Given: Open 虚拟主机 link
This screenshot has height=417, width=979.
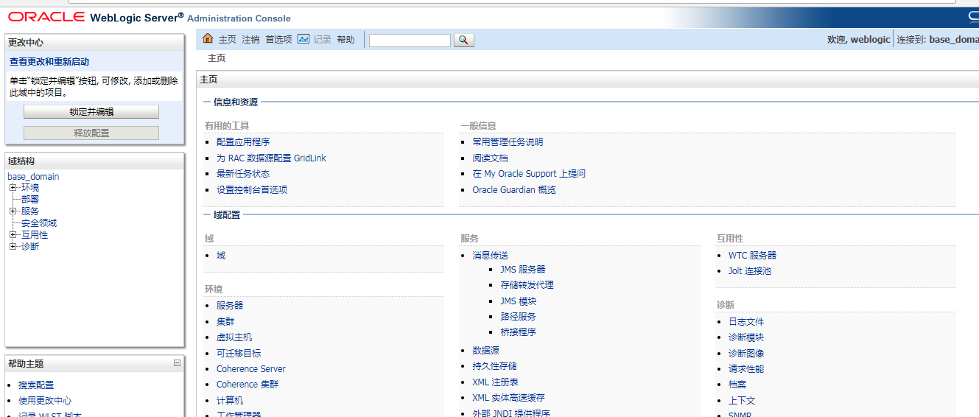Looking at the screenshot, I should [234, 337].
